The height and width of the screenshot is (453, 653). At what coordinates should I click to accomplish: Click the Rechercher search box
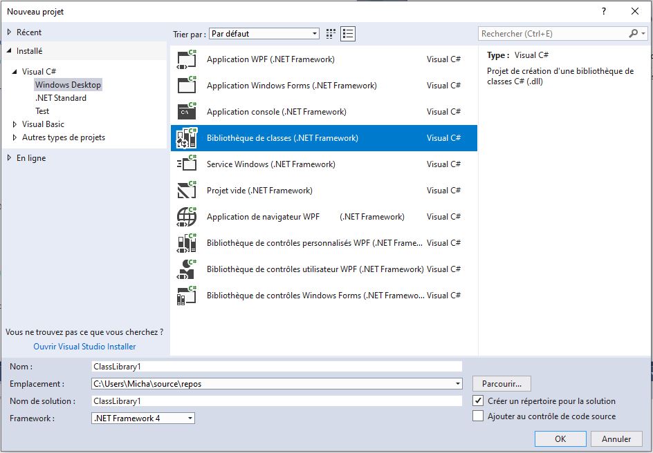click(553, 34)
